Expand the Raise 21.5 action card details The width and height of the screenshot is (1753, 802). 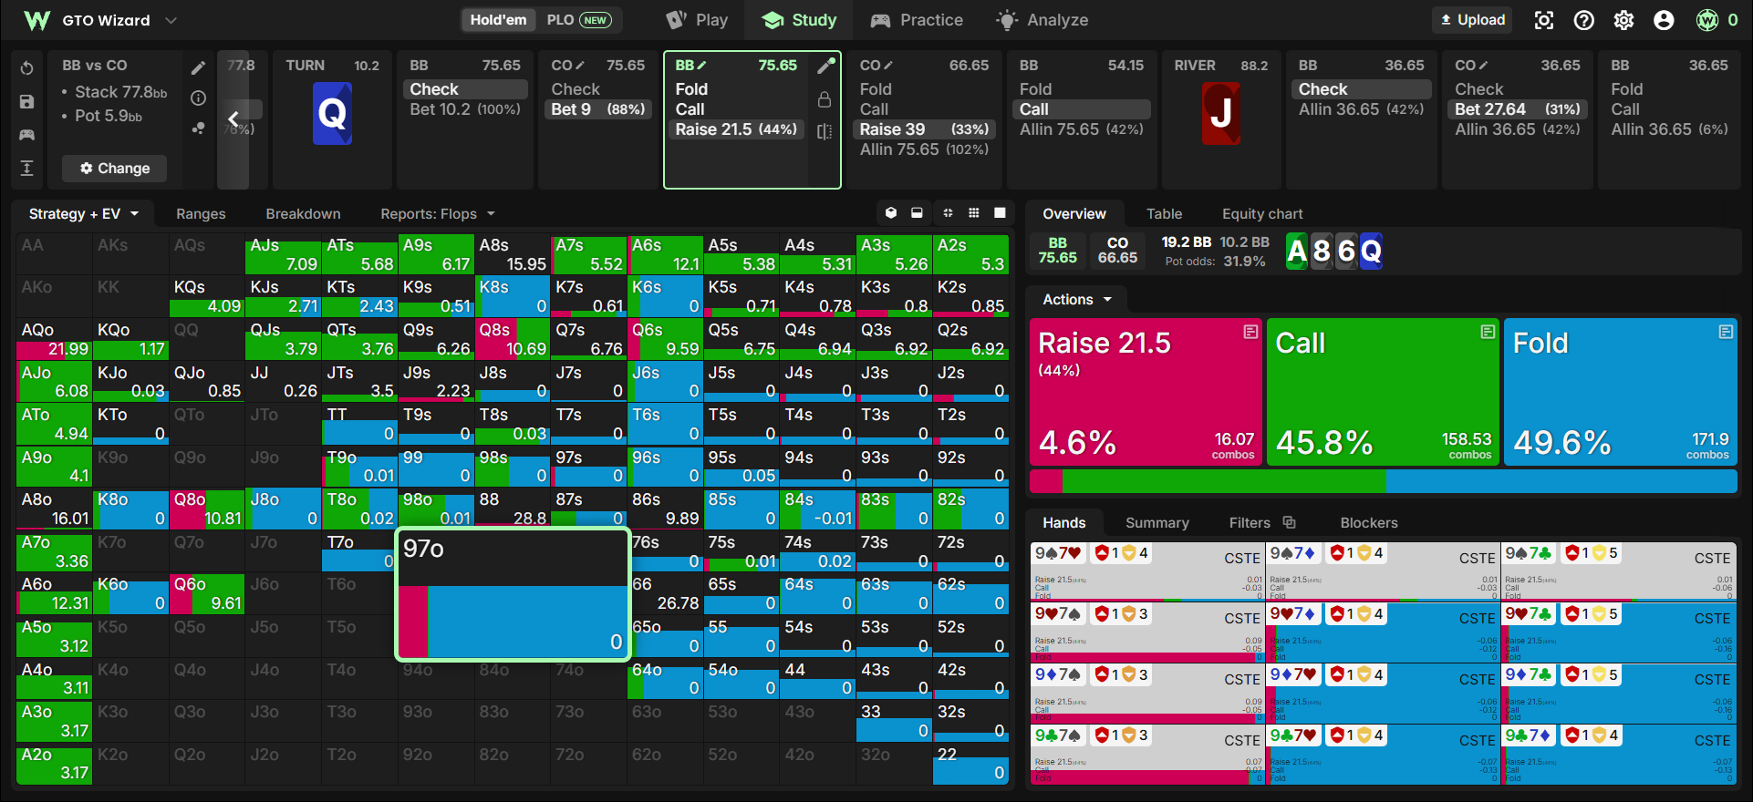click(1250, 332)
